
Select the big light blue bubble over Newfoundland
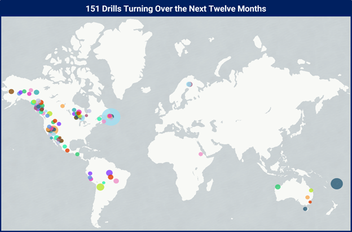(x=111, y=117)
